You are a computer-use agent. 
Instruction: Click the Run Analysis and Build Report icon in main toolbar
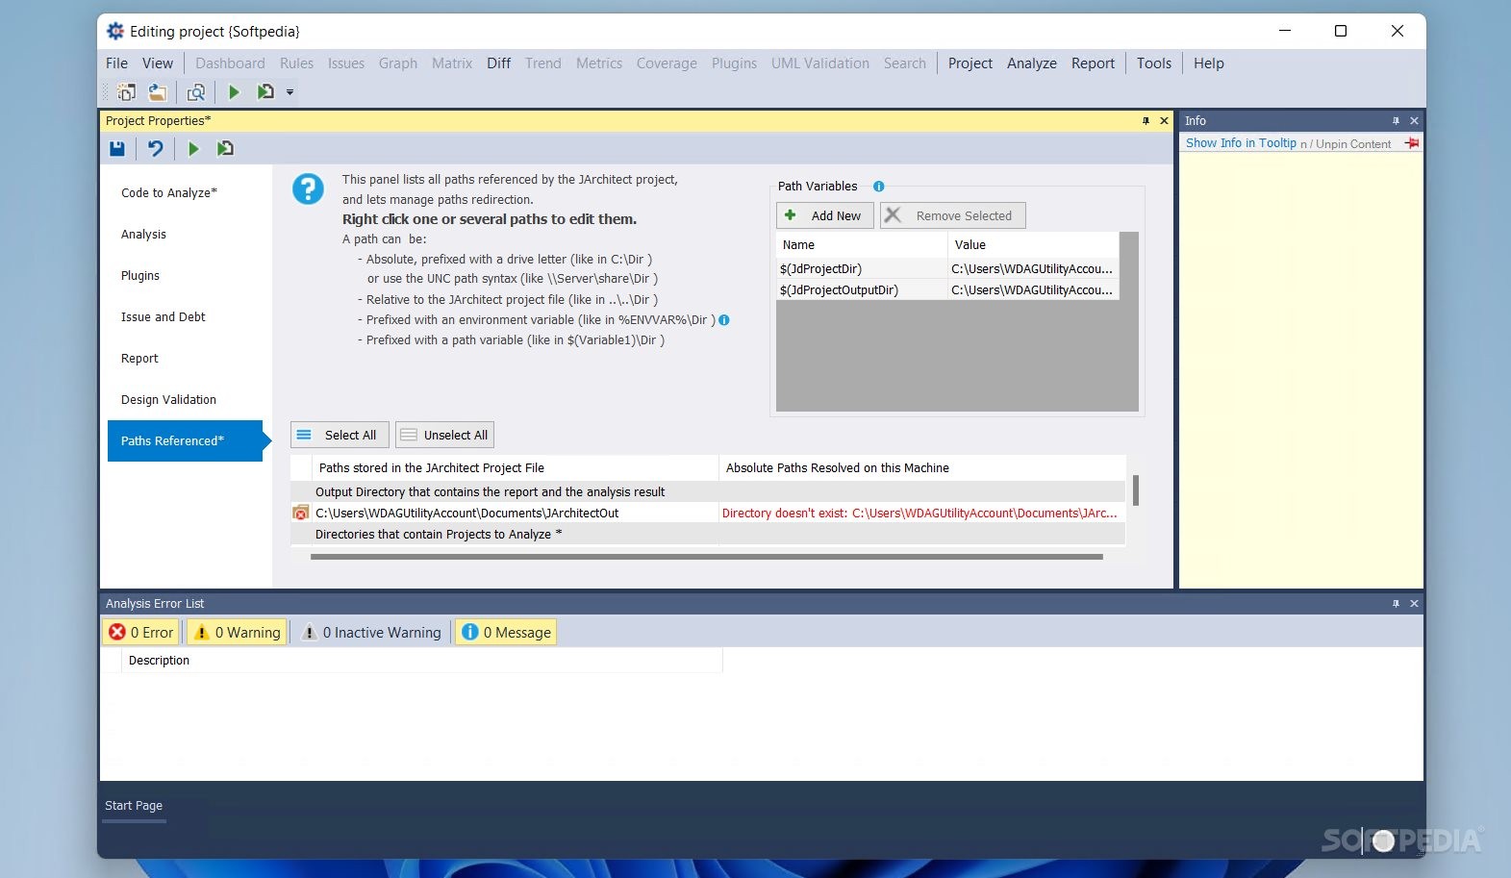(265, 92)
